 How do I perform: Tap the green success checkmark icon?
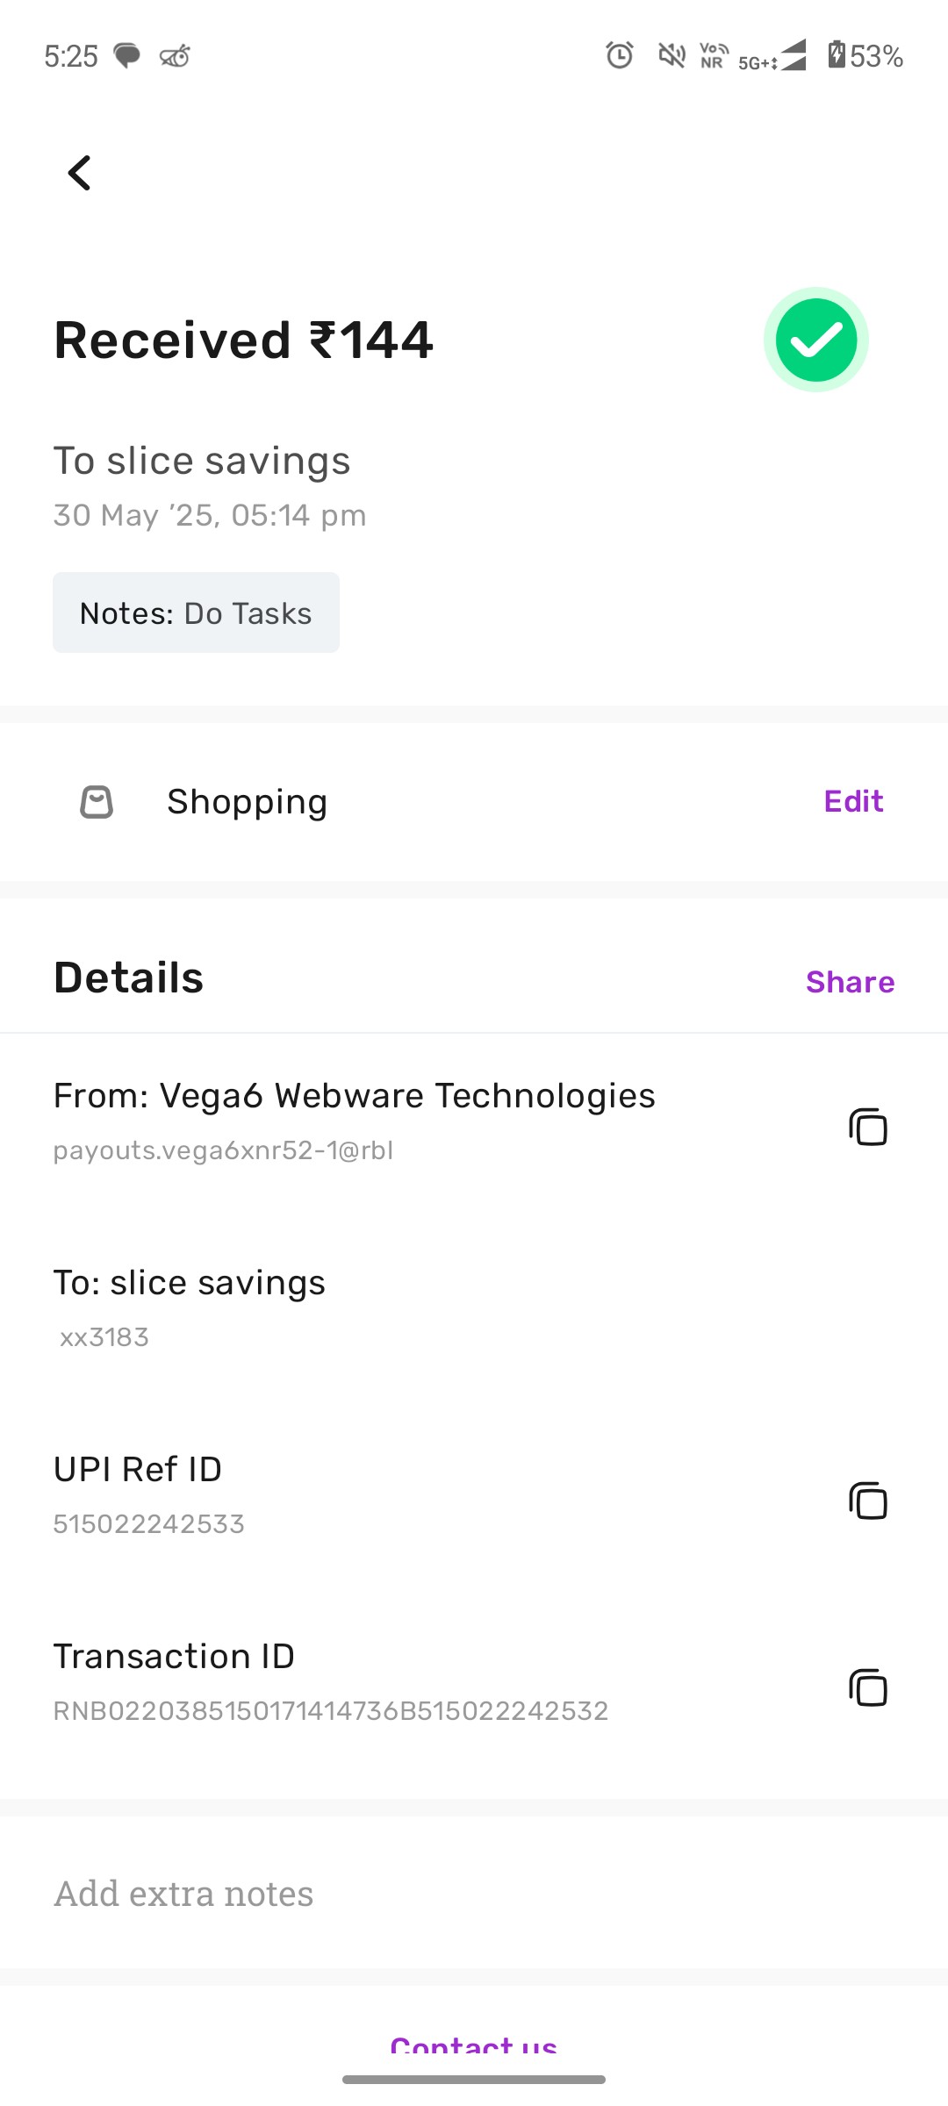tap(816, 340)
